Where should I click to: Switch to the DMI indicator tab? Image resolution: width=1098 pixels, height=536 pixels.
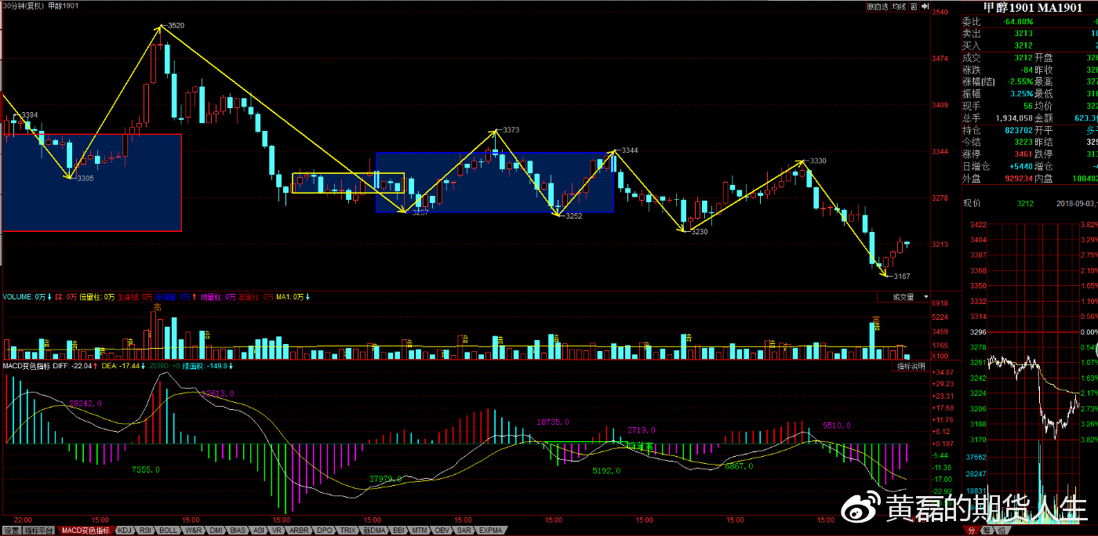click(216, 531)
